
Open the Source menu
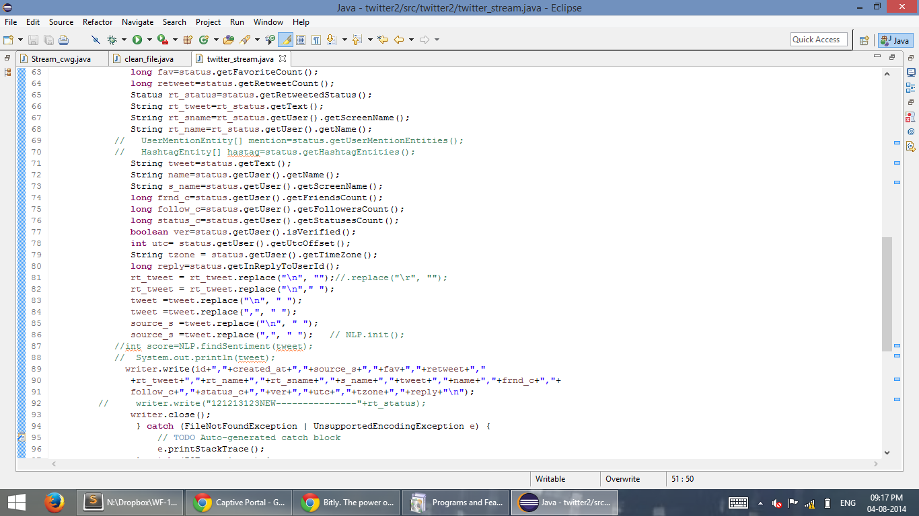click(x=61, y=22)
